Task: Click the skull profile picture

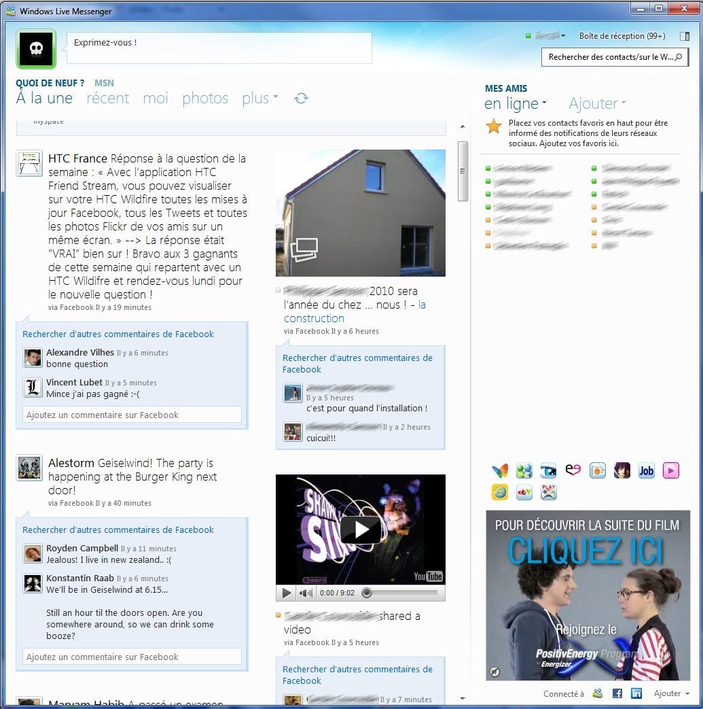Action: pos(36,49)
